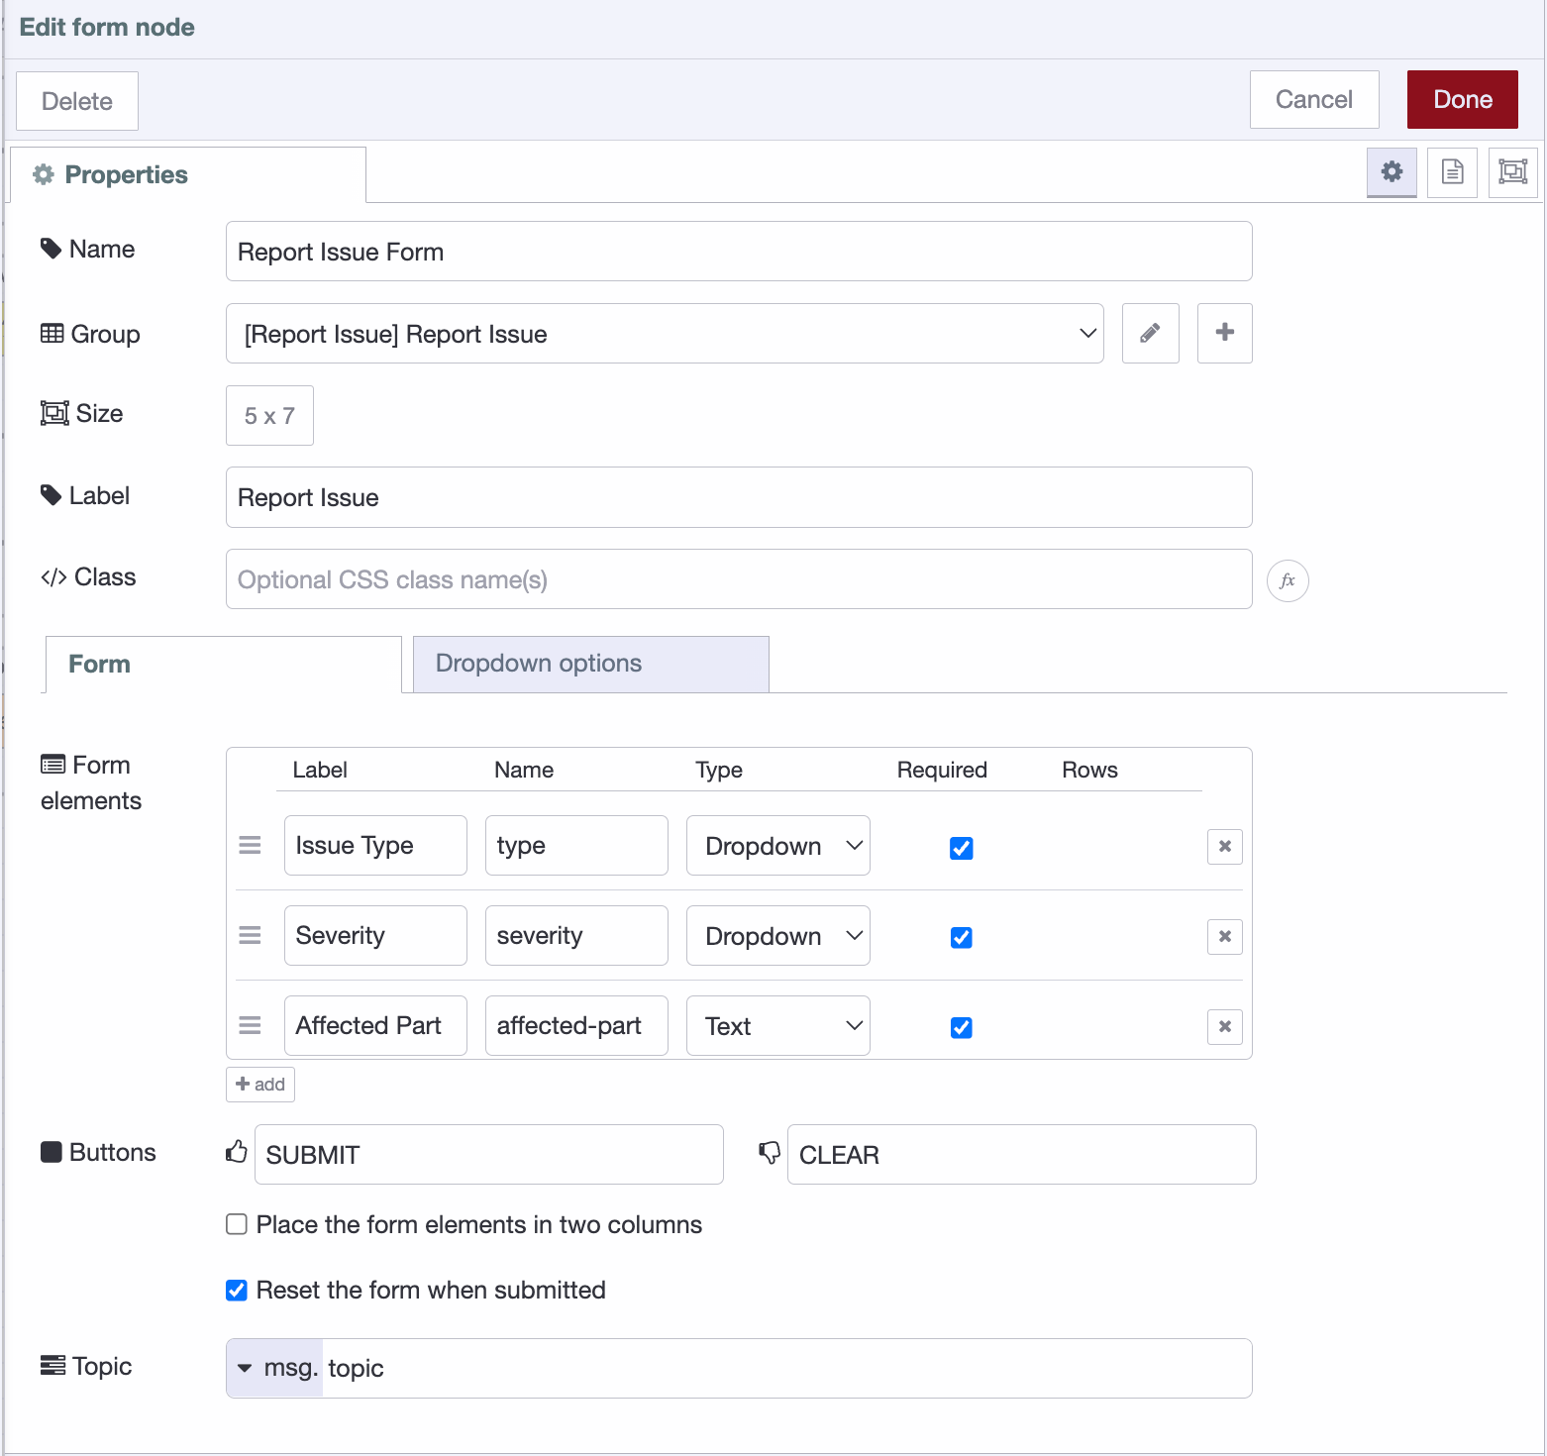Open the 5 x 7 Size button
This screenshot has width=1547, height=1456.
269,416
